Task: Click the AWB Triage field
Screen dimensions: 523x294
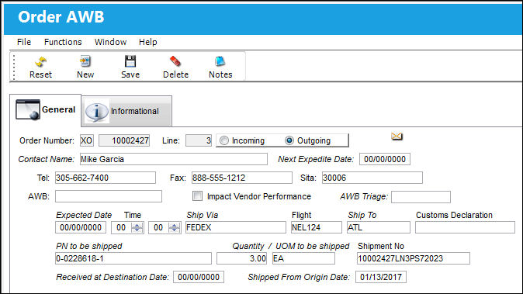Action: point(421,197)
